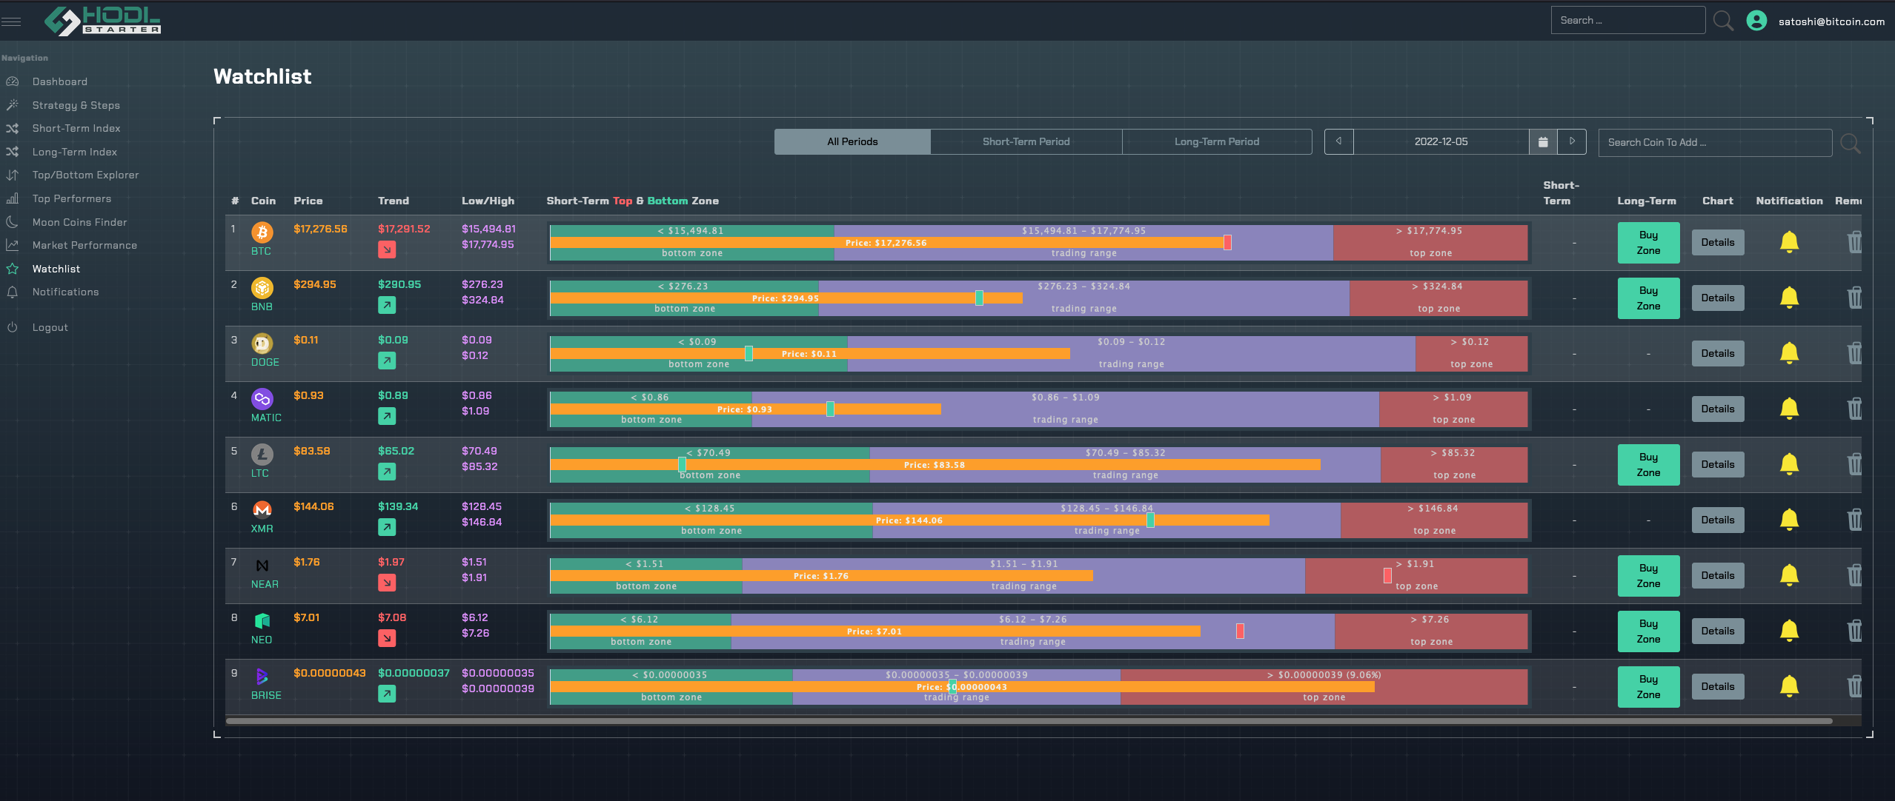Remove MATIC using its trash icon
1895x801 pixels.
tap(1854, 409)
